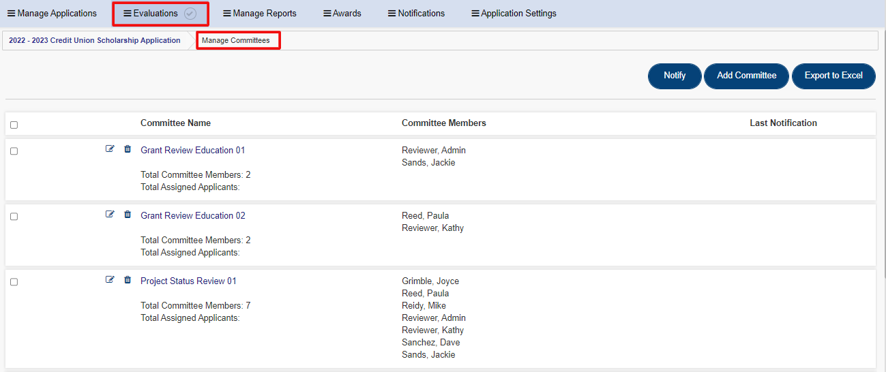Tick the select-all checkbox in header row

point(14,125)
